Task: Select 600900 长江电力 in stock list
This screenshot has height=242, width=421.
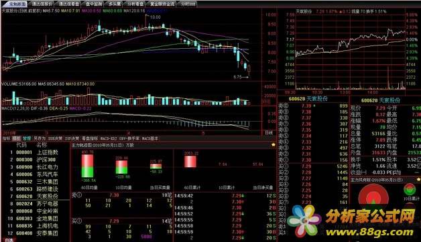Action: click(35, 167)
